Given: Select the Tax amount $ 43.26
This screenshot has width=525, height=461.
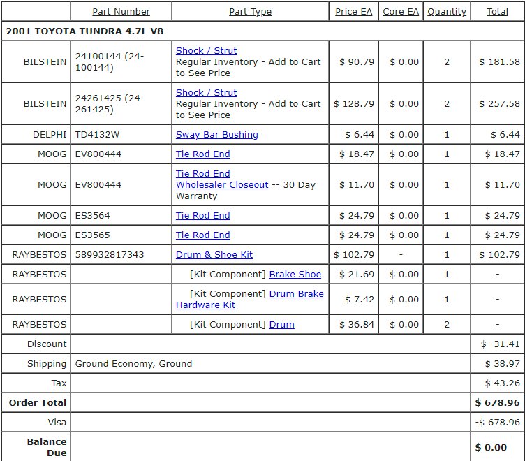Looking at the screenshot, I should pyautogui.click(x=502, y=383).
